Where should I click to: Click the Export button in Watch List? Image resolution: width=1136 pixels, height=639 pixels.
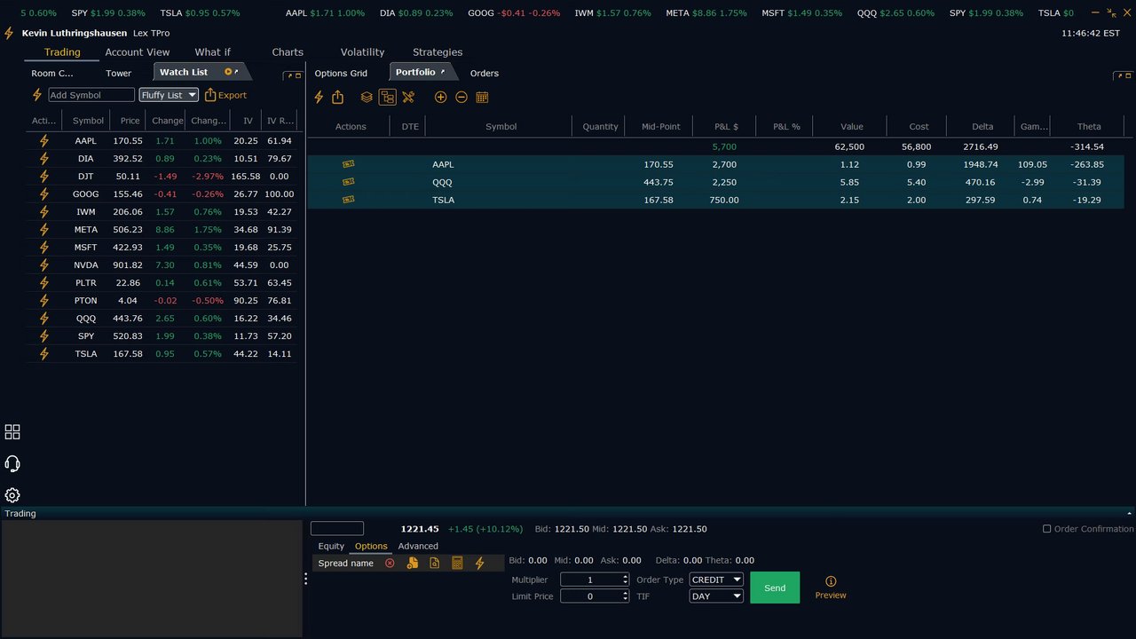(x=225, y=95)
